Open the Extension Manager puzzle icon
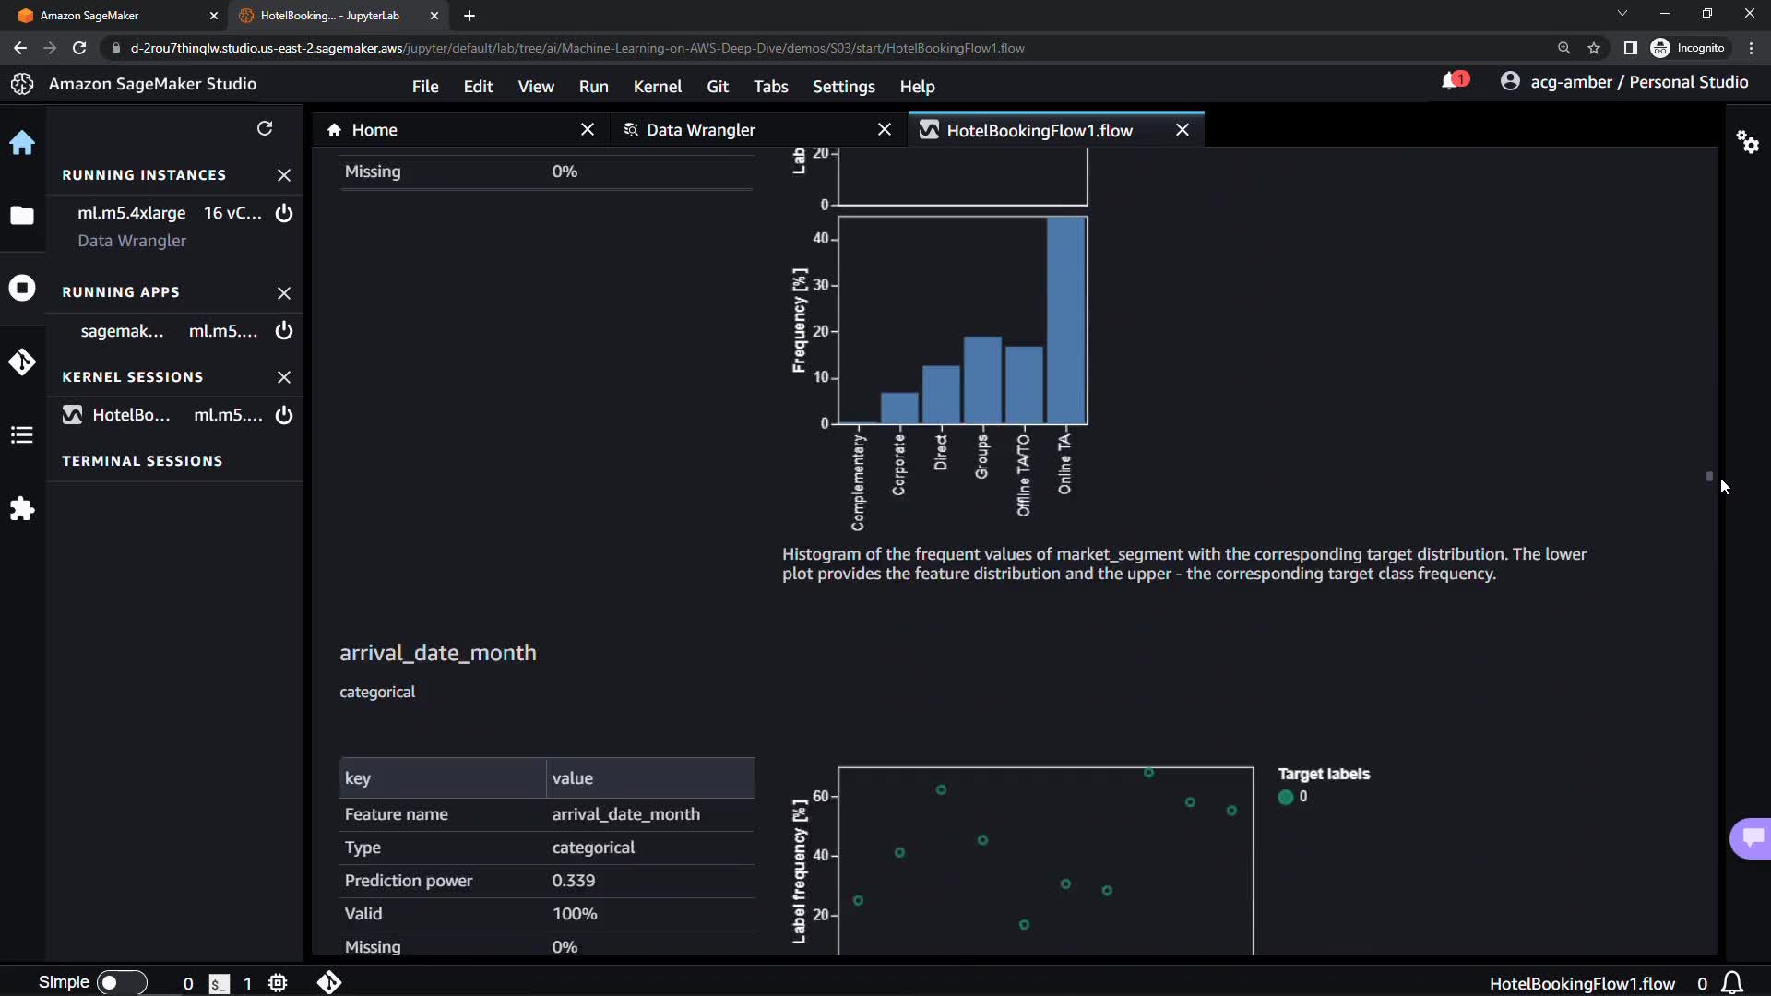 point(22,509)
